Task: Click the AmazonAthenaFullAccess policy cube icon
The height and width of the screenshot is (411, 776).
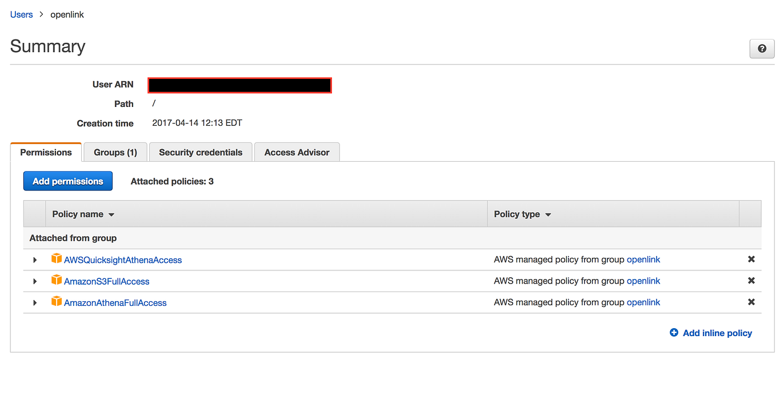Action: coord(56,302)
